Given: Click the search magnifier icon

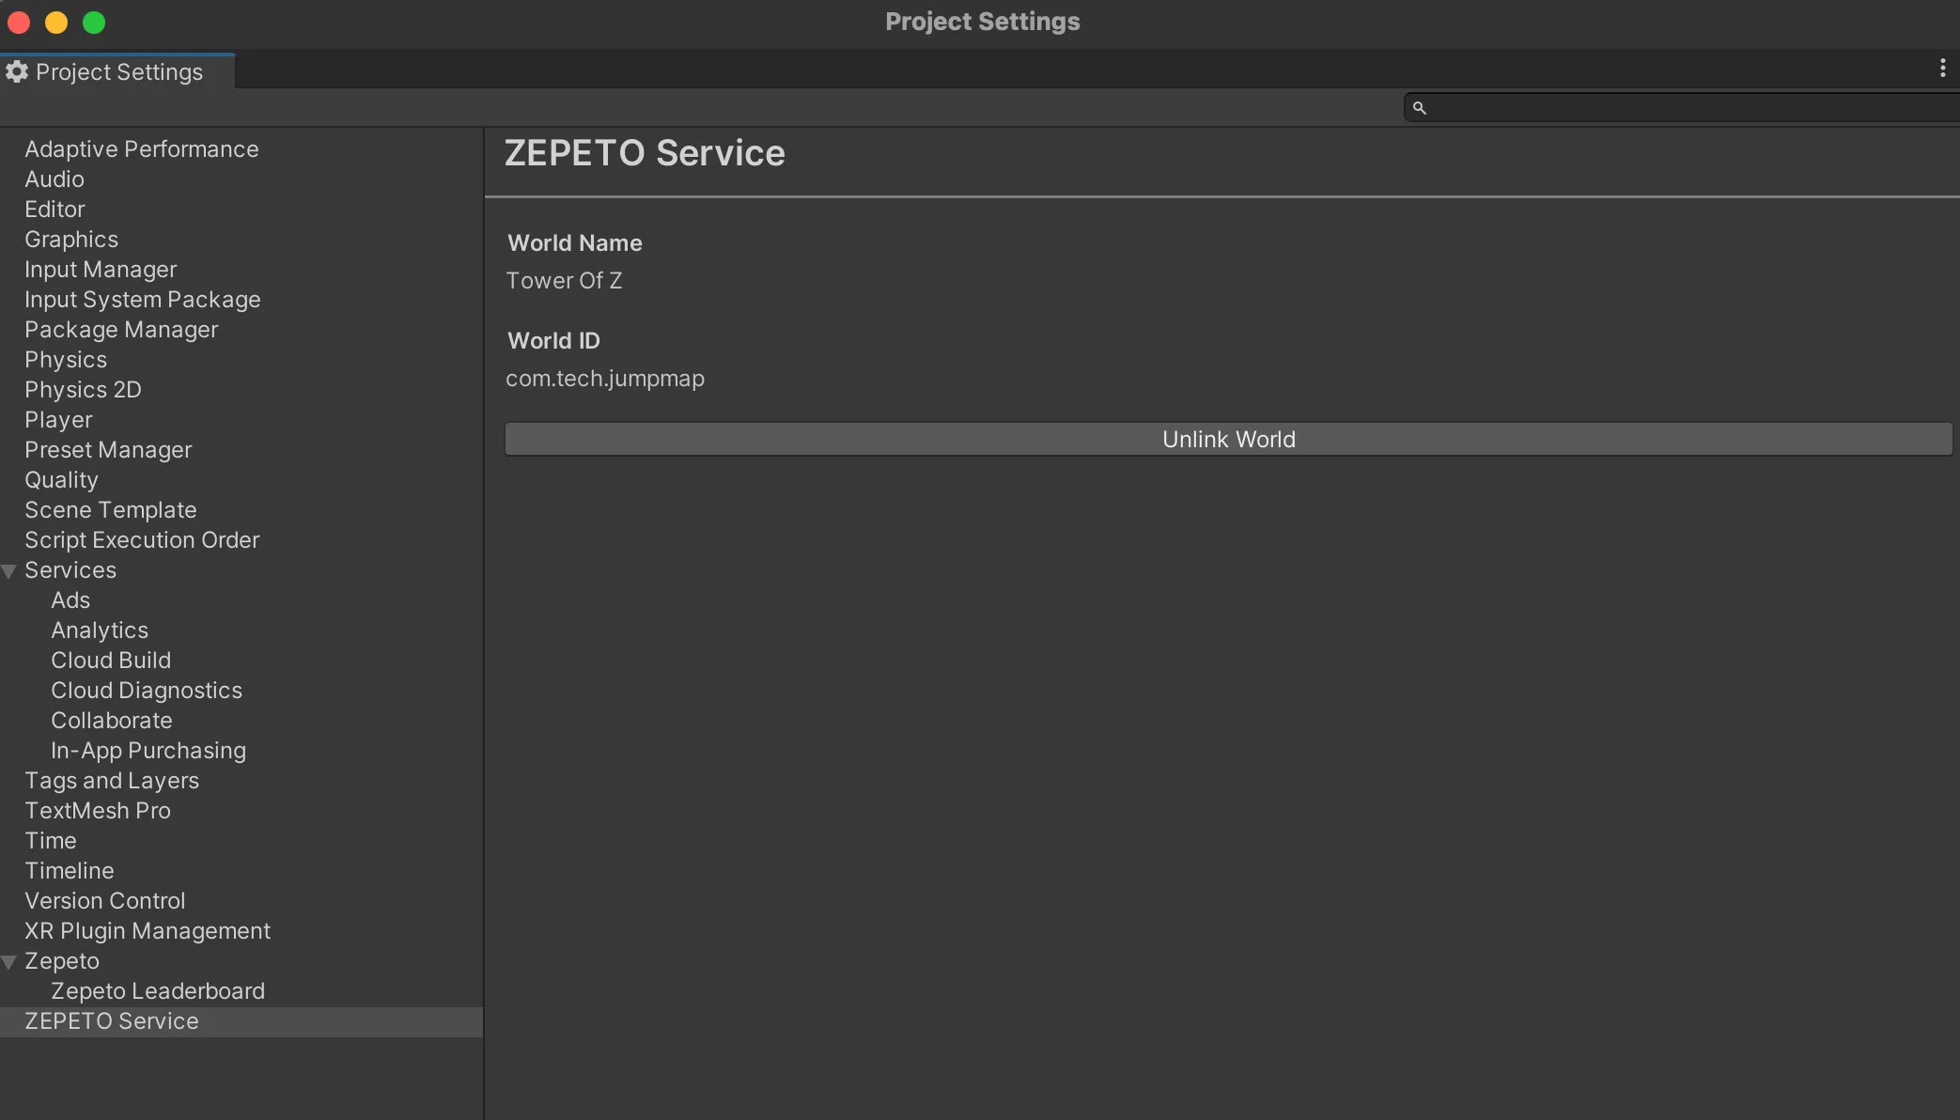Looking at the screenshot, I should tap(1420, 108).
